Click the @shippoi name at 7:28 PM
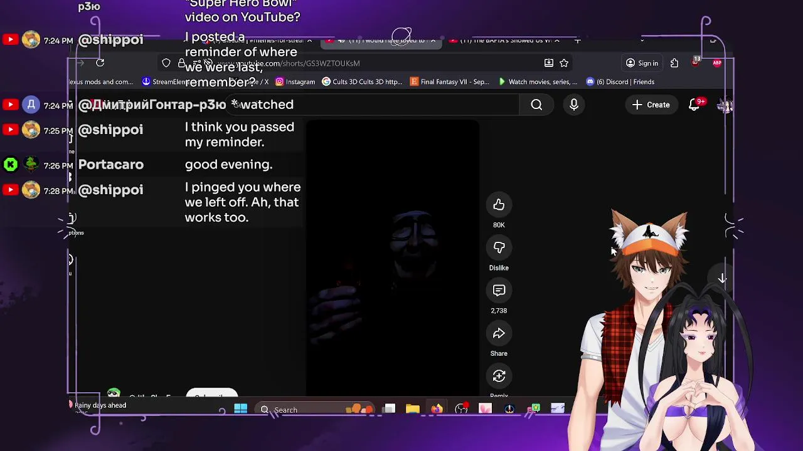The height and width of the screenshot is (451, 803). 110,190
